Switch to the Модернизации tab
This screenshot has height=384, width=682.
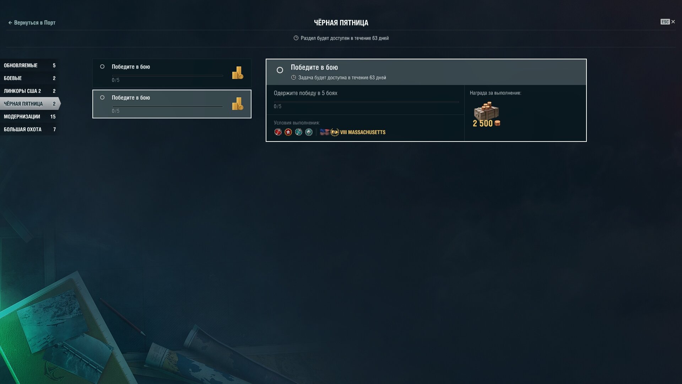pos(30,117)
